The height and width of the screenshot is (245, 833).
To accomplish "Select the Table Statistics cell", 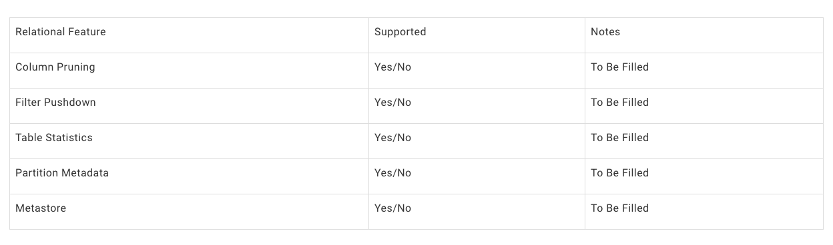I will (189, 141).
